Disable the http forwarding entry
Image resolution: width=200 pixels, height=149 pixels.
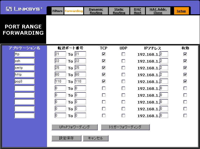click(185, 74)
